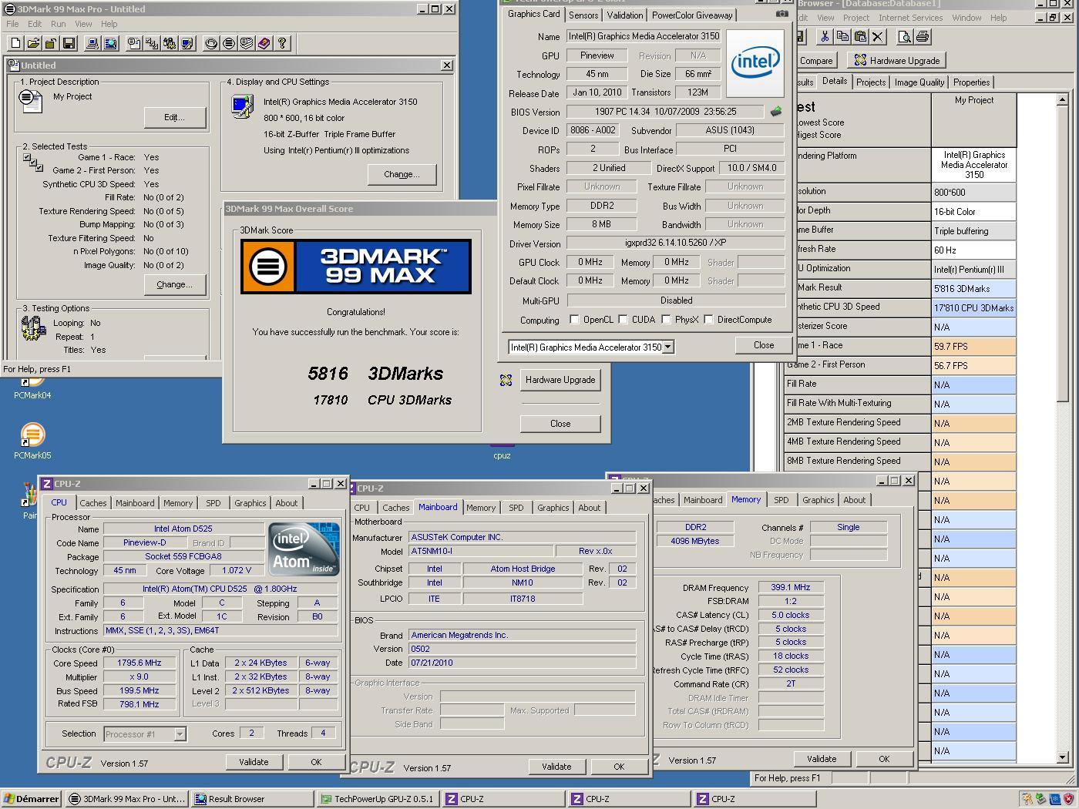The image size is (1079, 809).
Task: Select the Caches tab in the CPU-Z CPU window
Action: pos(93,503)
